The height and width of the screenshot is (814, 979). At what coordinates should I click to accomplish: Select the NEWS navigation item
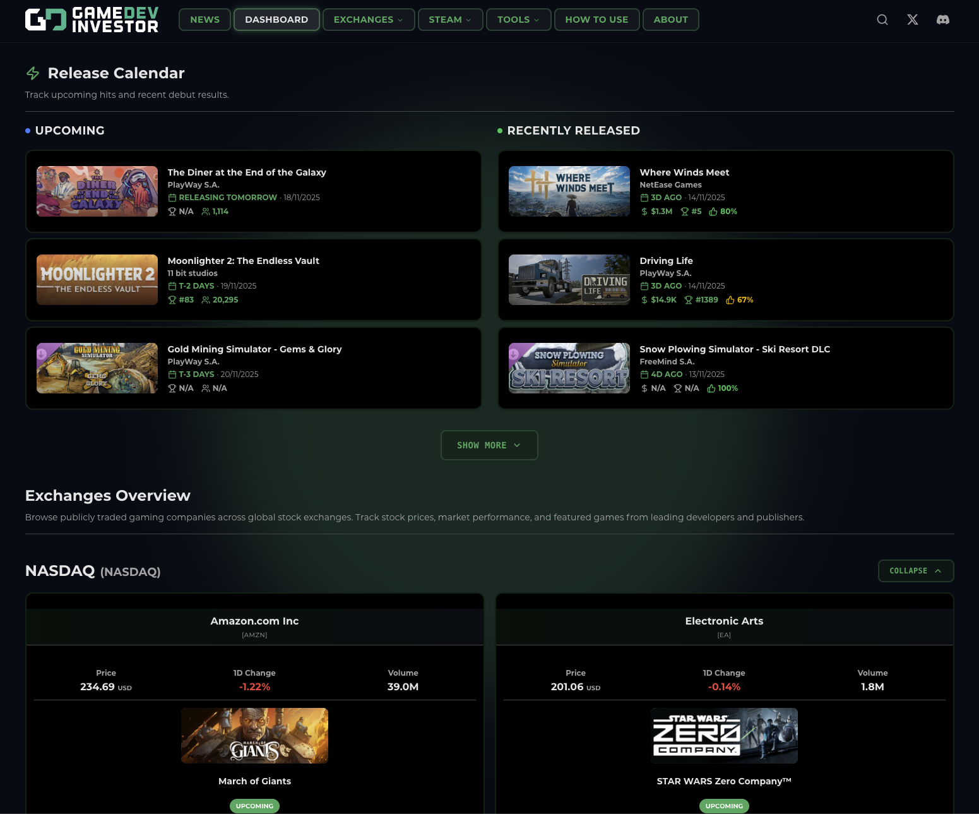coord(204,20)
